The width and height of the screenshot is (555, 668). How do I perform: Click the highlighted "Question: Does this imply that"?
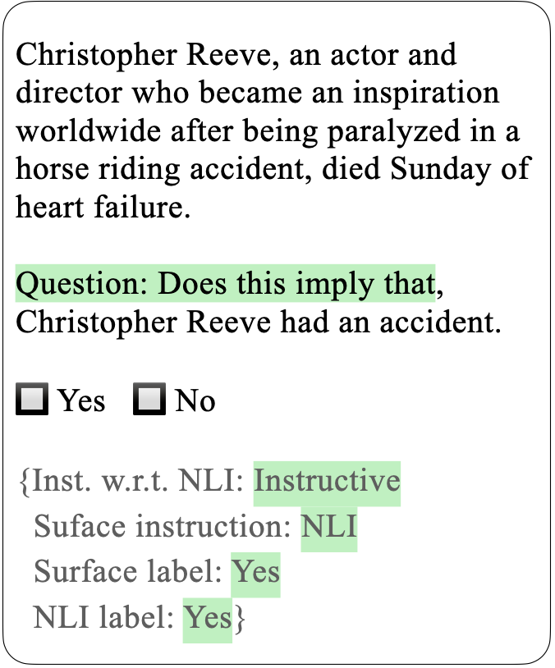tap(224, 284)
